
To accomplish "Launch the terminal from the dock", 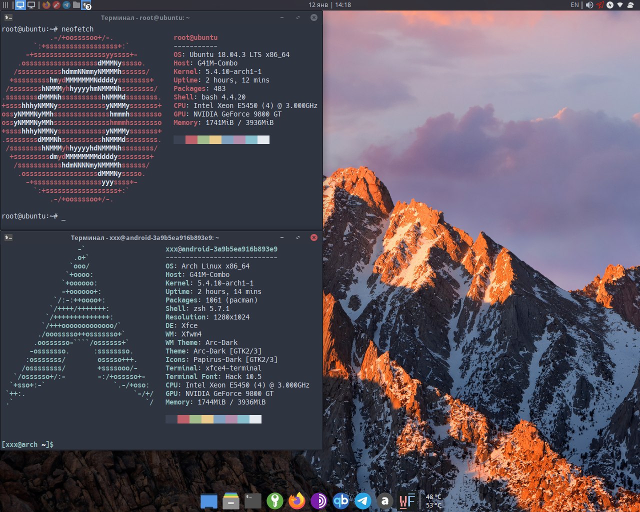I will point(253,500).
